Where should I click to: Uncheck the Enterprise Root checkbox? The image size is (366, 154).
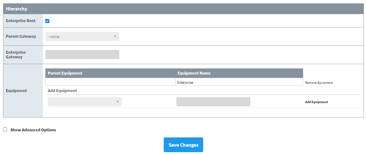tap(47, 21)
